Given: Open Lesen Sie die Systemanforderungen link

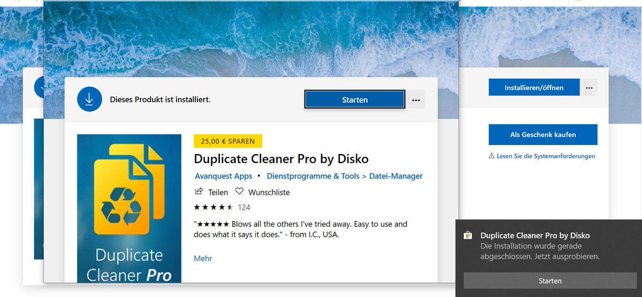Looking at the screenshot, I should [x=546, y=156].
